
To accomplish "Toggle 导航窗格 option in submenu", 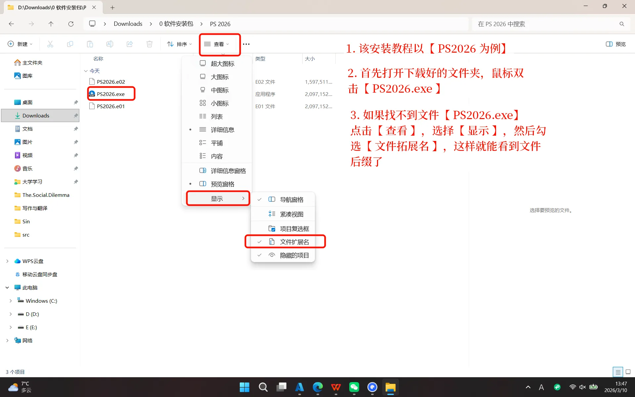I will click(291, 199).
